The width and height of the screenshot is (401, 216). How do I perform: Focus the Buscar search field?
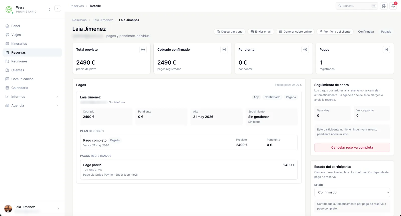(x=357, y=6)
